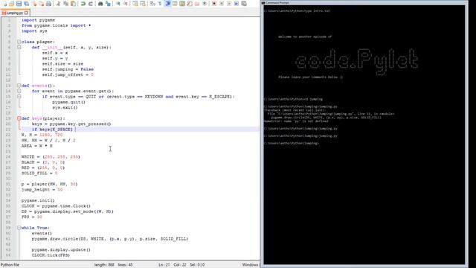Image resolution: width=476 pixels, height=268 pixels.
Task: Toggle synchronized vertical scrolling icon
Action: (x=135, y=4)
